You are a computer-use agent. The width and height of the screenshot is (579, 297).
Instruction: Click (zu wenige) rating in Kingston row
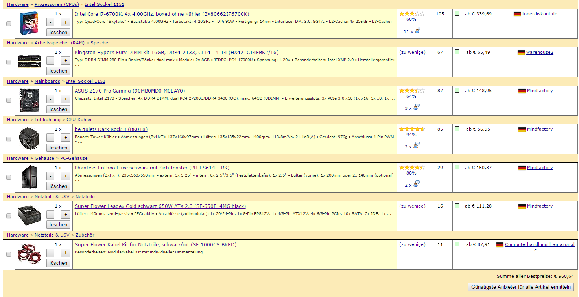click(412, 52)
